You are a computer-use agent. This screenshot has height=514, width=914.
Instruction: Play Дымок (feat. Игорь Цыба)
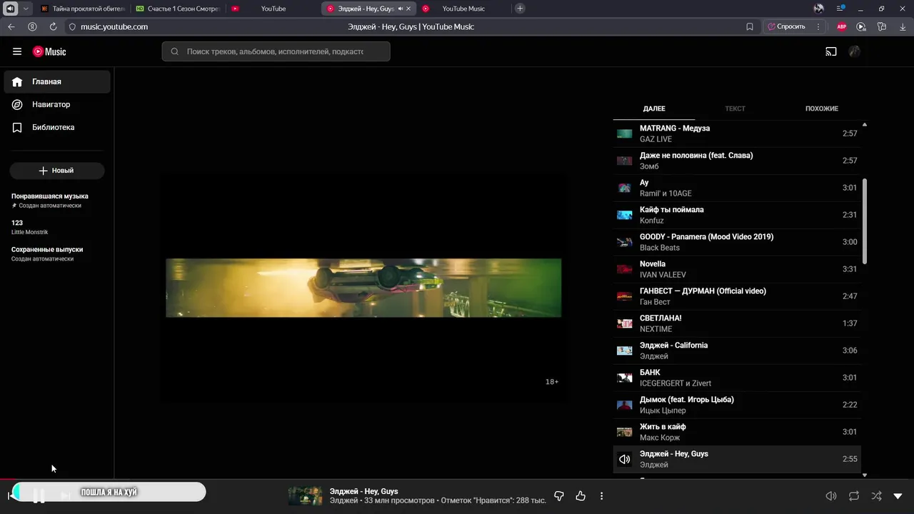(737, 405)
